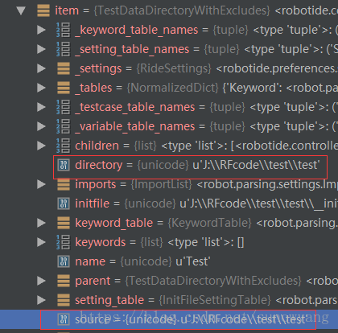Select the _setting_table_names variable row
This screenshot has height=333, width=338.
(x=169, y=49)
